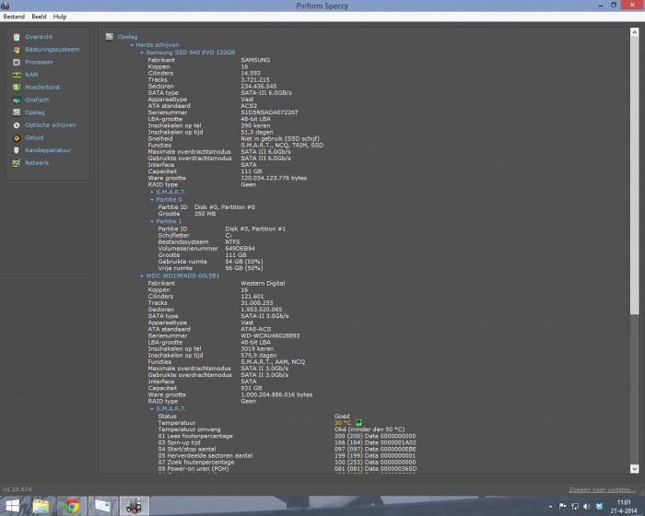The height and width of the screenshot is (516, 645).
Task: Click Zoeken naar updates link
Action: click(x=603, y=489)
